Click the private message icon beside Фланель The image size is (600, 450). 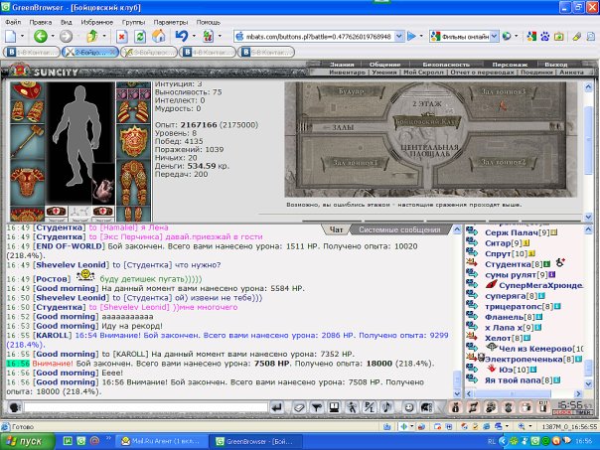pyautogui.click(x=472, y=317)
